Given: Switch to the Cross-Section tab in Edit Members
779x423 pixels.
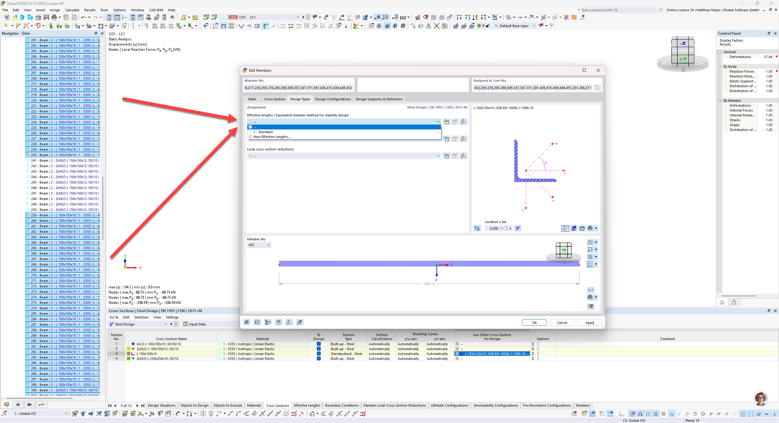Looking at the screenshot, I should click(275, 99).
